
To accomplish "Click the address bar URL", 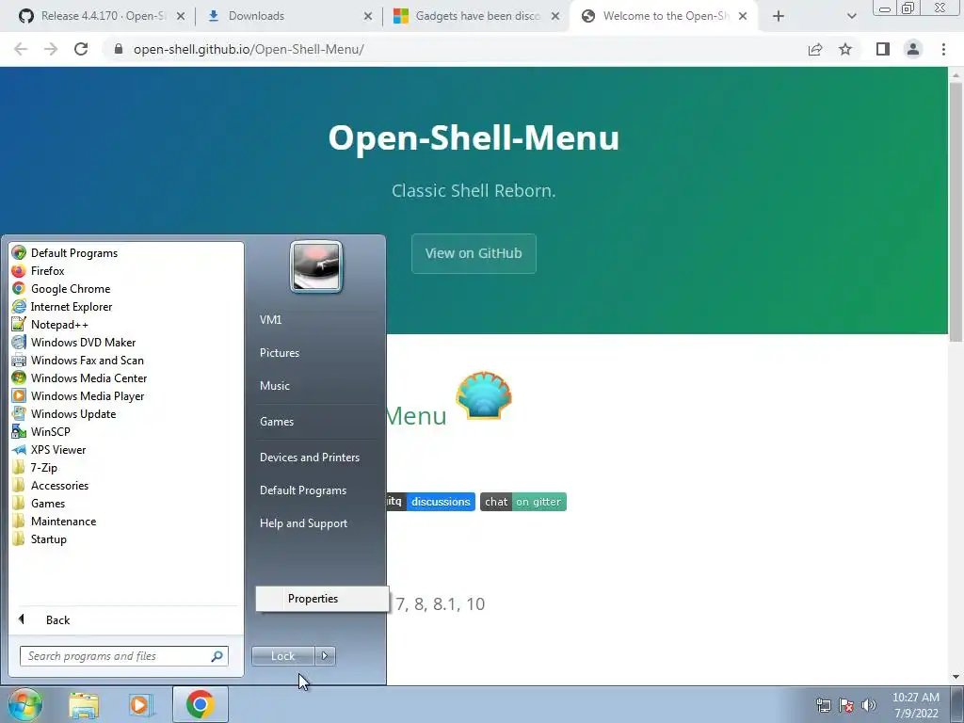I will coord(249,49).
